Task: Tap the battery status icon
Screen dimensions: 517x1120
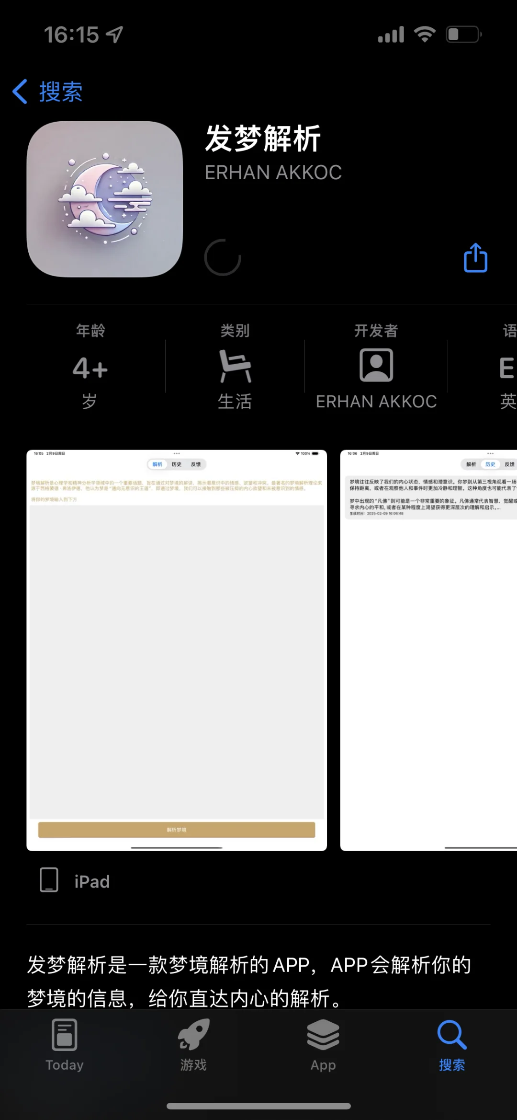Action: coord(464,35)
